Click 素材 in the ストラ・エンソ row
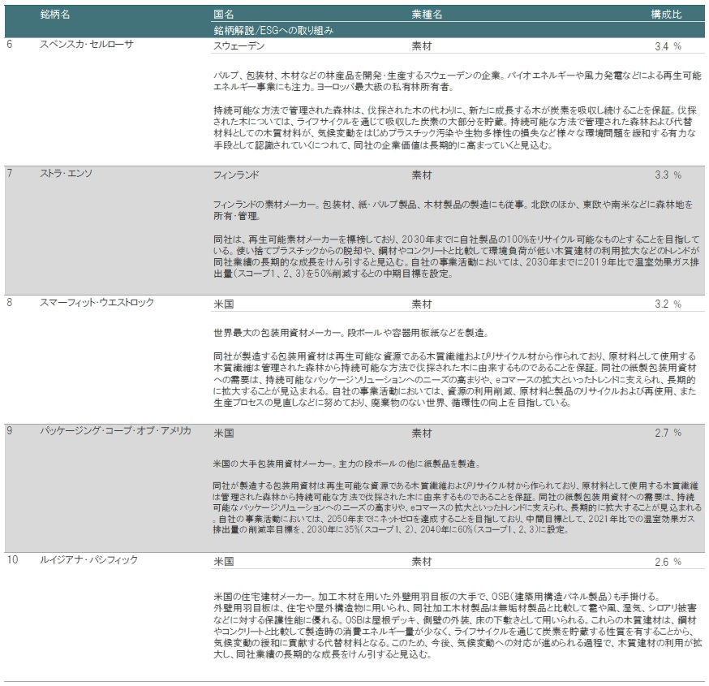 coord(422,175)
